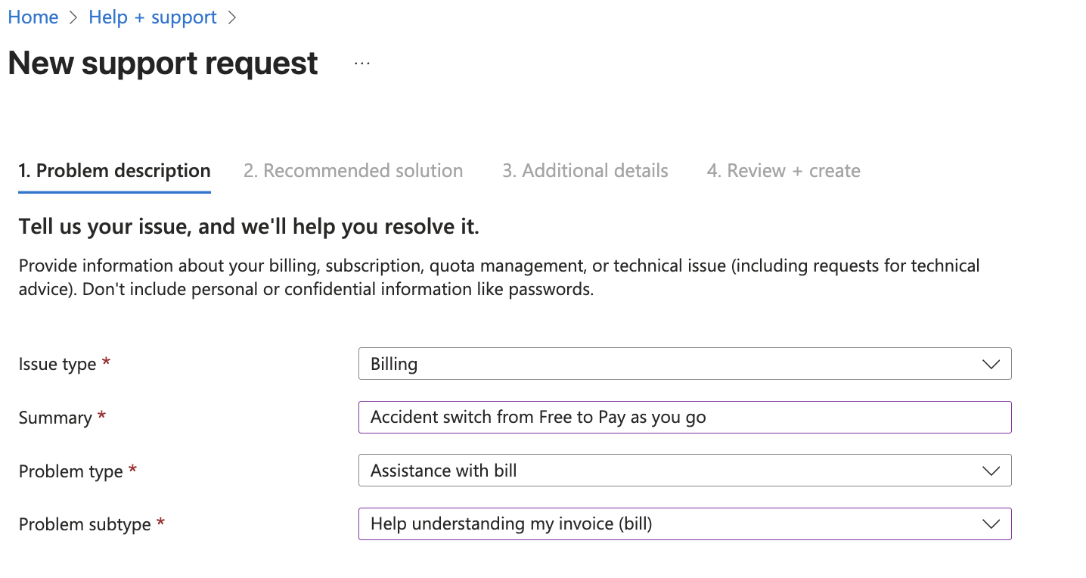
Task: Click the Problem type field label
Action: coord(70,471)
